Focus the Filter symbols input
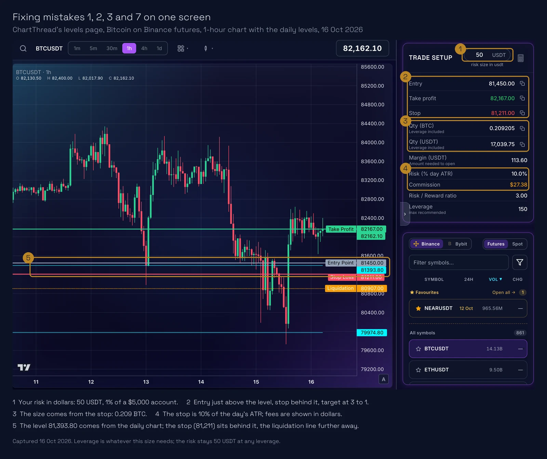The height and width of the screenshot is (459, 547). pyautogui.click(x=459, y=262)
